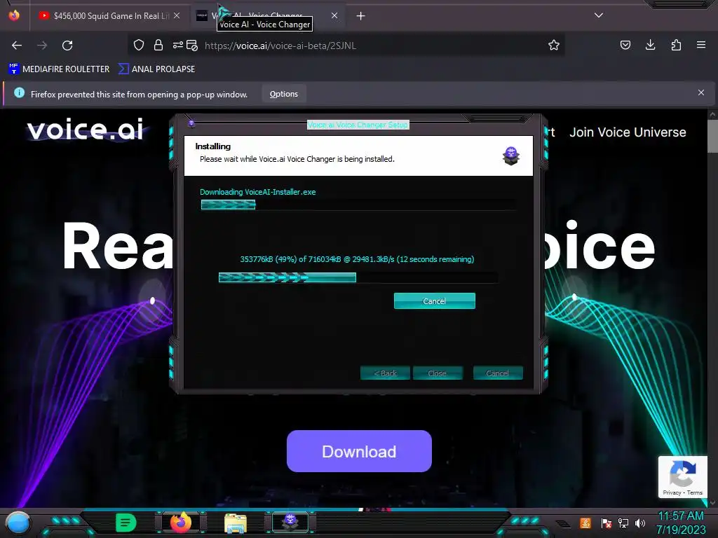Viewport: 718px width, 538px height.
Task: Click the scrollbar down arrow
Action: (712, 503)
